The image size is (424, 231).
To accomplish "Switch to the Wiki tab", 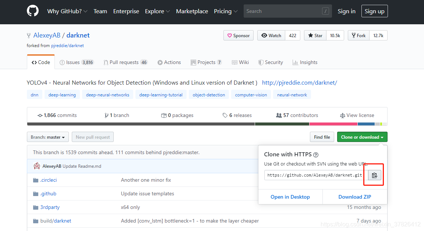I will pyautogui.click(x=240, y=62).
